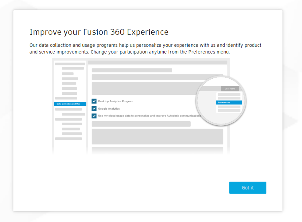This screenshot has width=302, height=222.
Task: Click the first gray item in illustrated sidebar
Action: coord(70,64)
